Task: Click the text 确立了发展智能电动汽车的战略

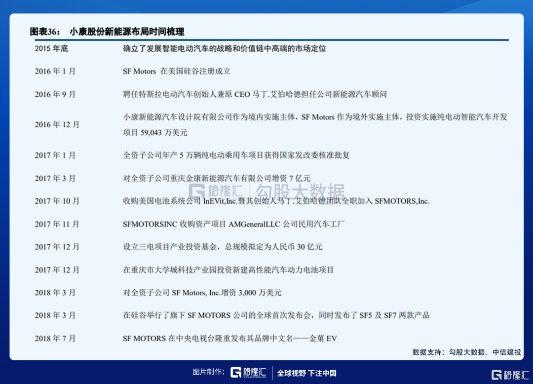Action: (x=225, y=48)
